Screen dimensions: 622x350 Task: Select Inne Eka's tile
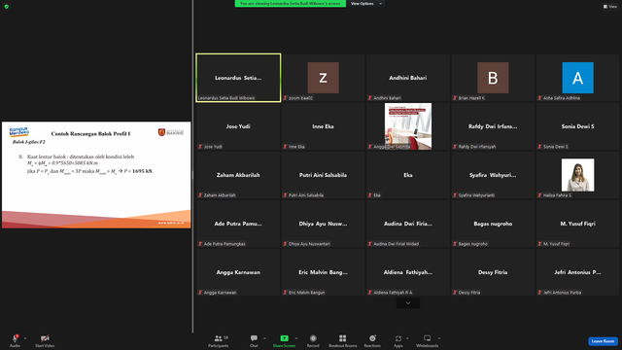click(x=324, y=126)
